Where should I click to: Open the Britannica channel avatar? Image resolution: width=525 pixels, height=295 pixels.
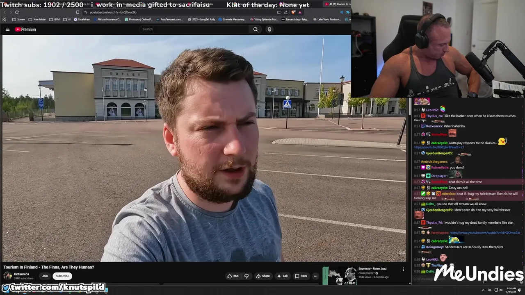(7, 276)
